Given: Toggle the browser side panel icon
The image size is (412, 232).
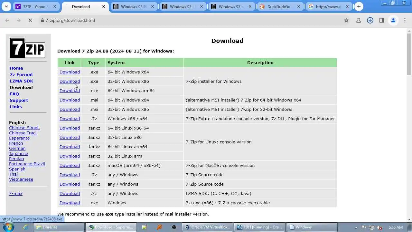Looking at the screenshot, I should [382, 20].
